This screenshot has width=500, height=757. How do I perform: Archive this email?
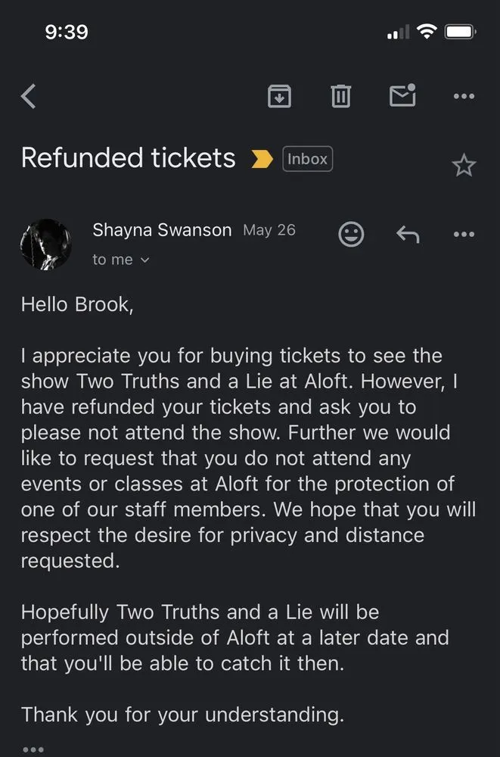click(279, 96)
